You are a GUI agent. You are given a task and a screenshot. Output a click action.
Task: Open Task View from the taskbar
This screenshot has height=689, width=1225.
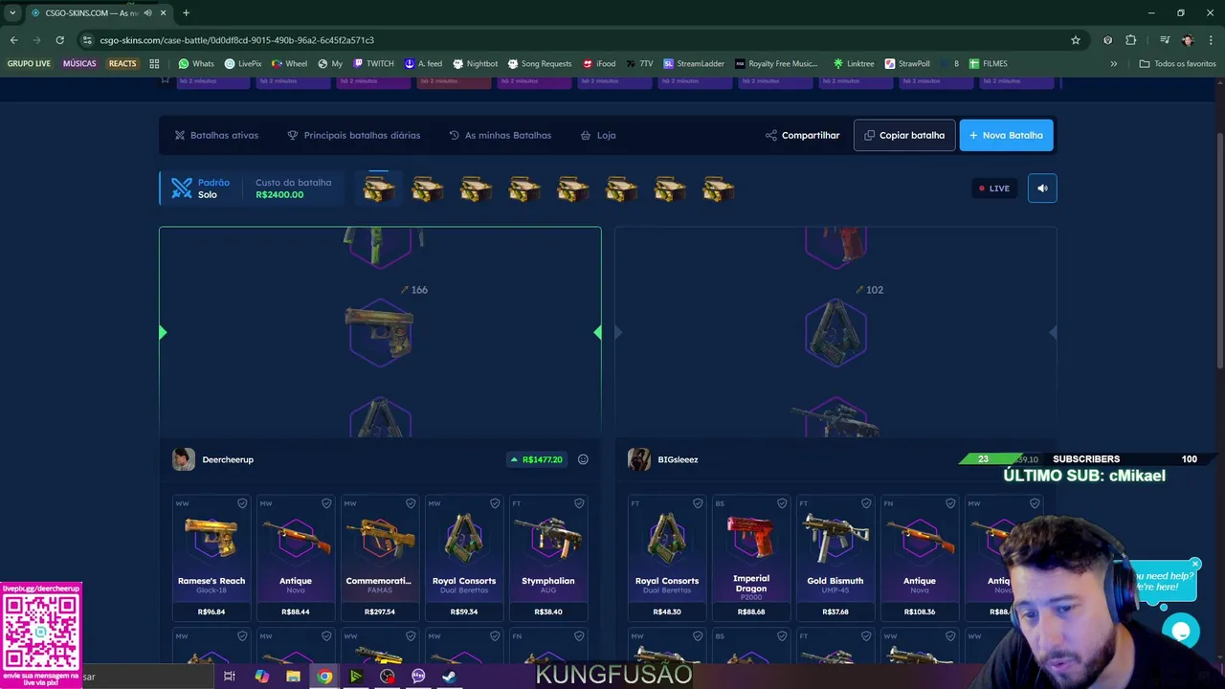[x=230, y=677]
